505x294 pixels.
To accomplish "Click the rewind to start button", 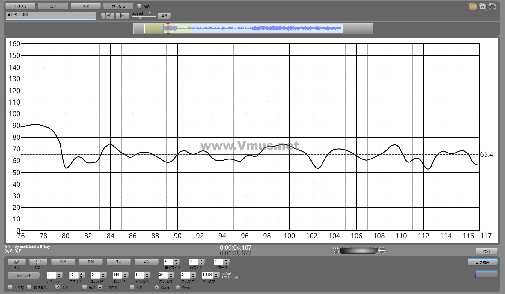I will [108, 16].
